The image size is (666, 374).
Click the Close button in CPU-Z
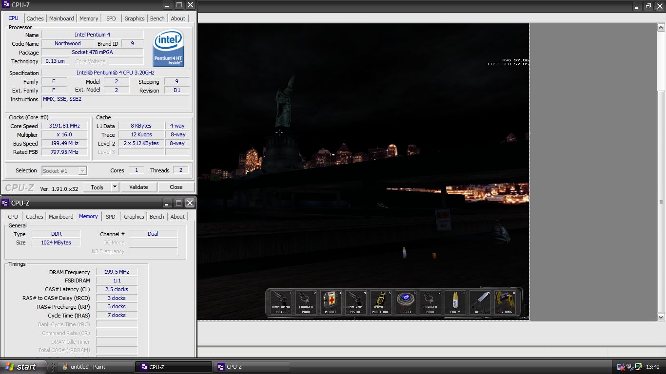tap(176, 187)
